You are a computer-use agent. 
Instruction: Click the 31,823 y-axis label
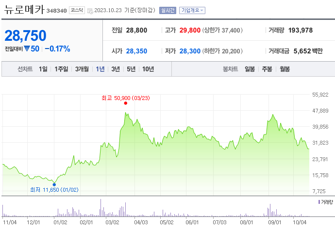320,143
